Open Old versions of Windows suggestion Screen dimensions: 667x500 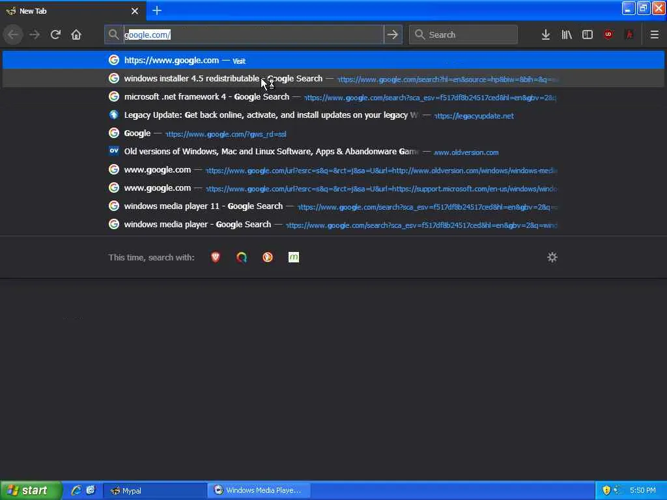click(x=333, y=152)
